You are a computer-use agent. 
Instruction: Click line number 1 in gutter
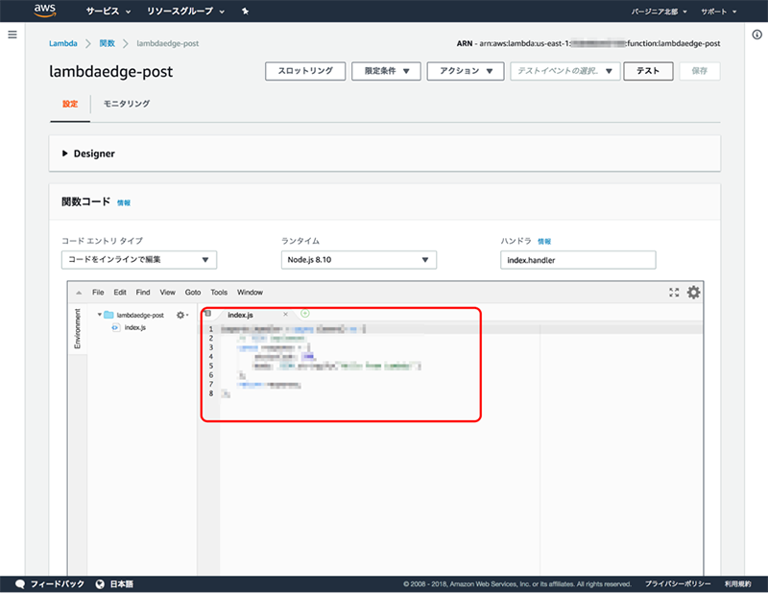211,329
